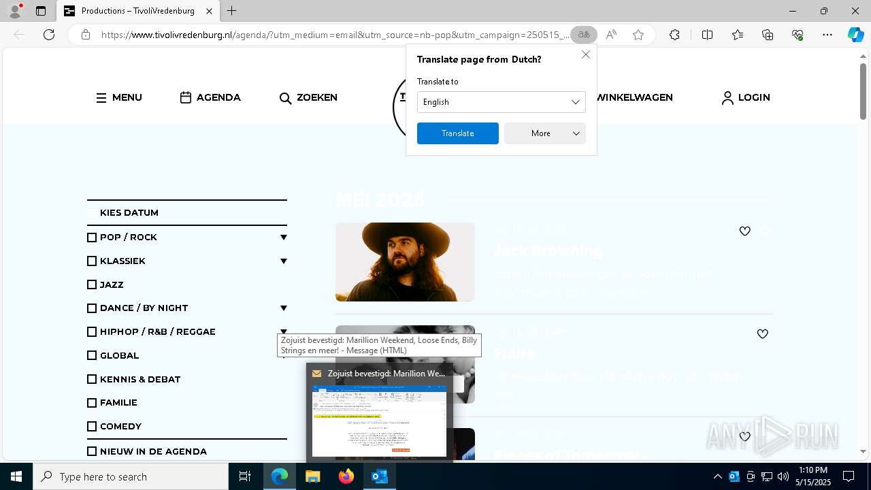Open Collections icon
Viewport: 871px width, 490px height.
tap(768, 35)
